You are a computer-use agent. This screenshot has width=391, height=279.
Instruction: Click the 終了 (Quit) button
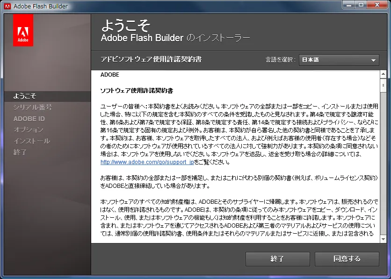pos(277,259)
